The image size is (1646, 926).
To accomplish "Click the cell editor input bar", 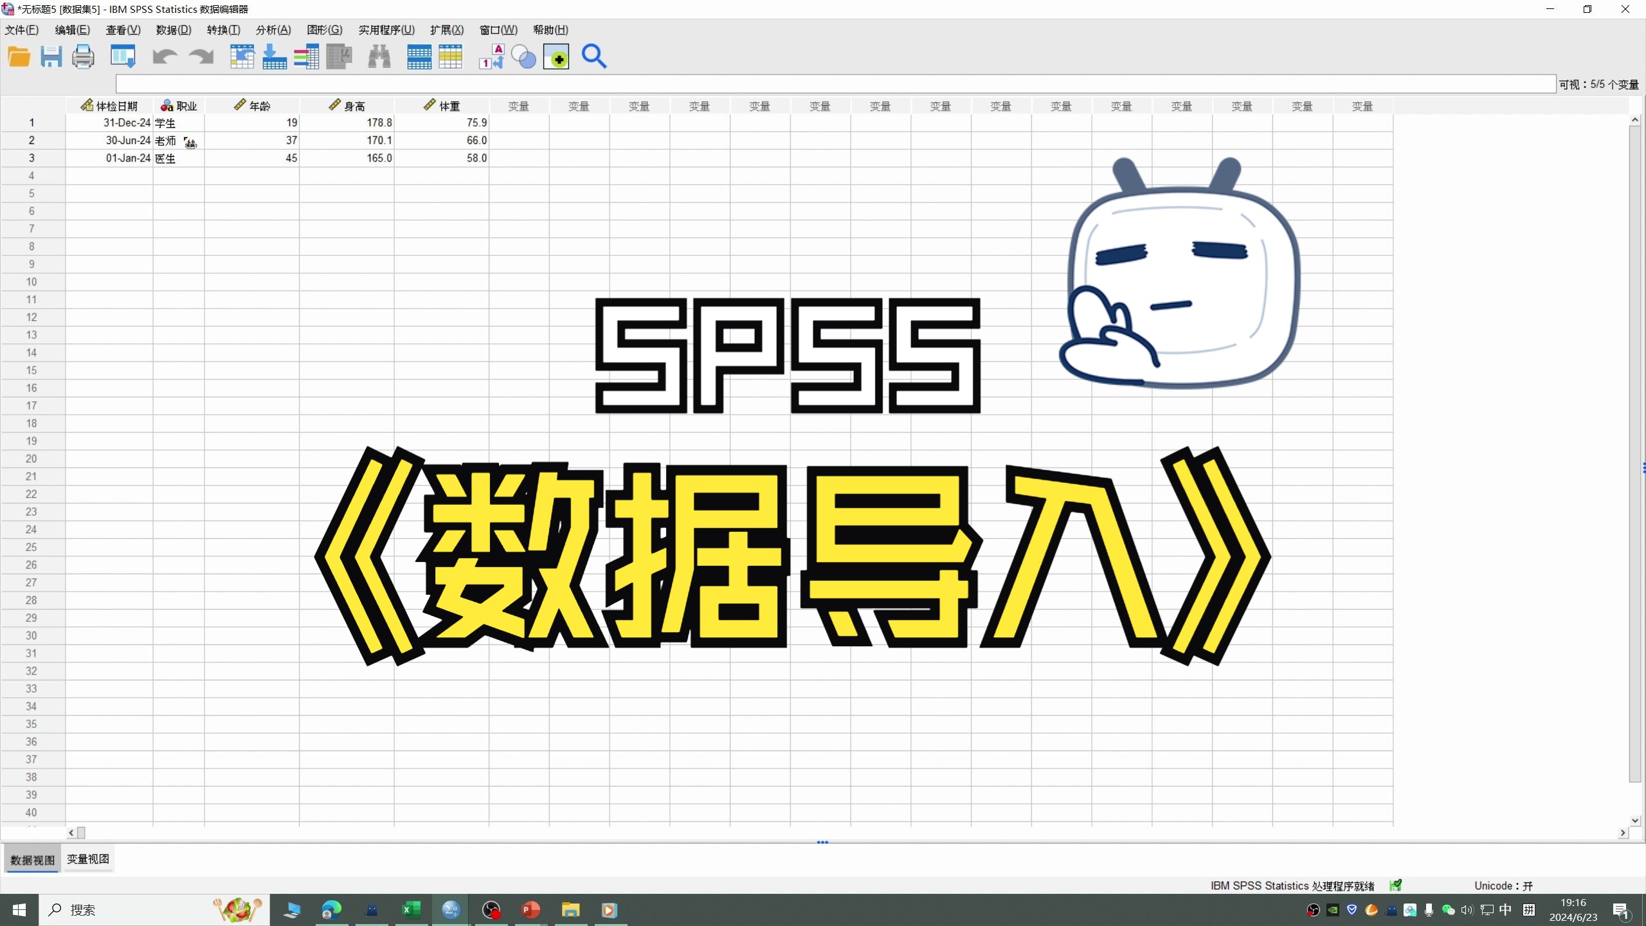I will pos(835,84).
